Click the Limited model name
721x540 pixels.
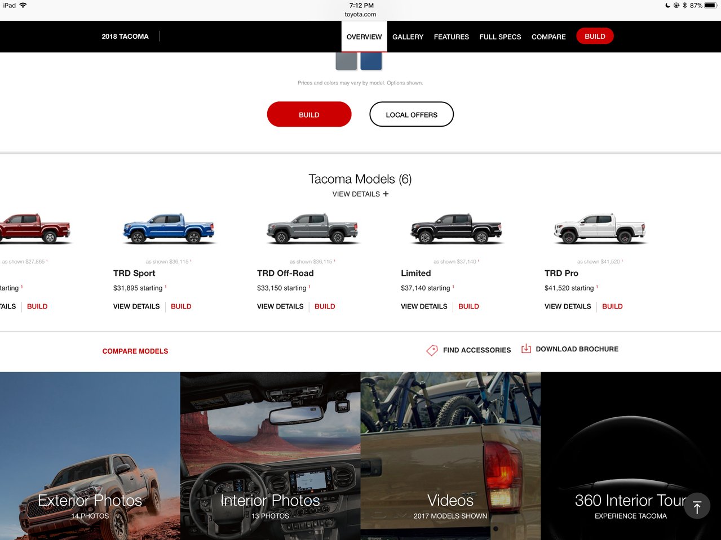[416, 273]
